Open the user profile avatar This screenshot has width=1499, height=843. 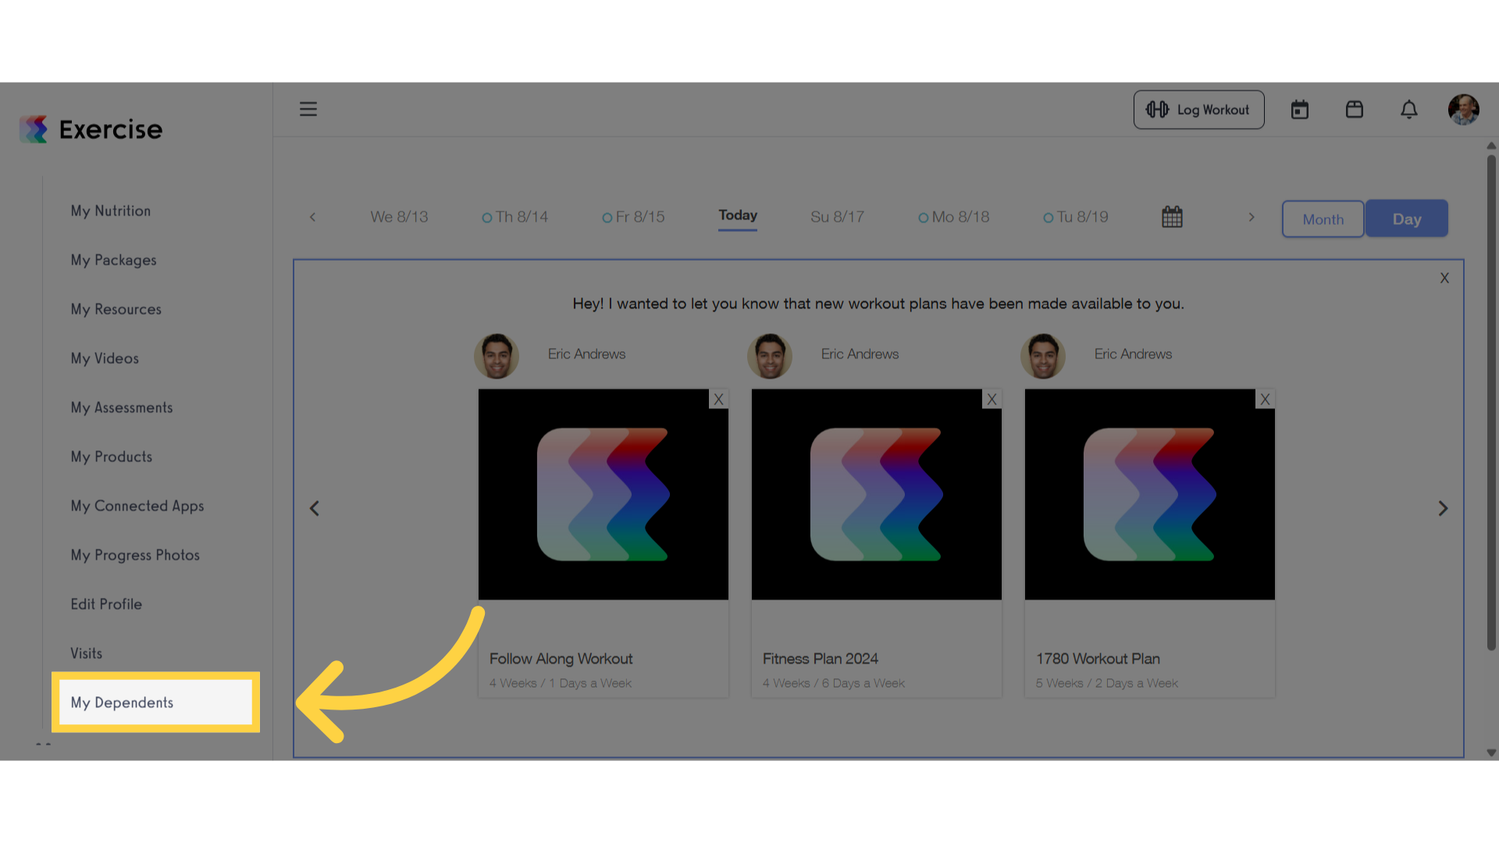point(1464,110)
